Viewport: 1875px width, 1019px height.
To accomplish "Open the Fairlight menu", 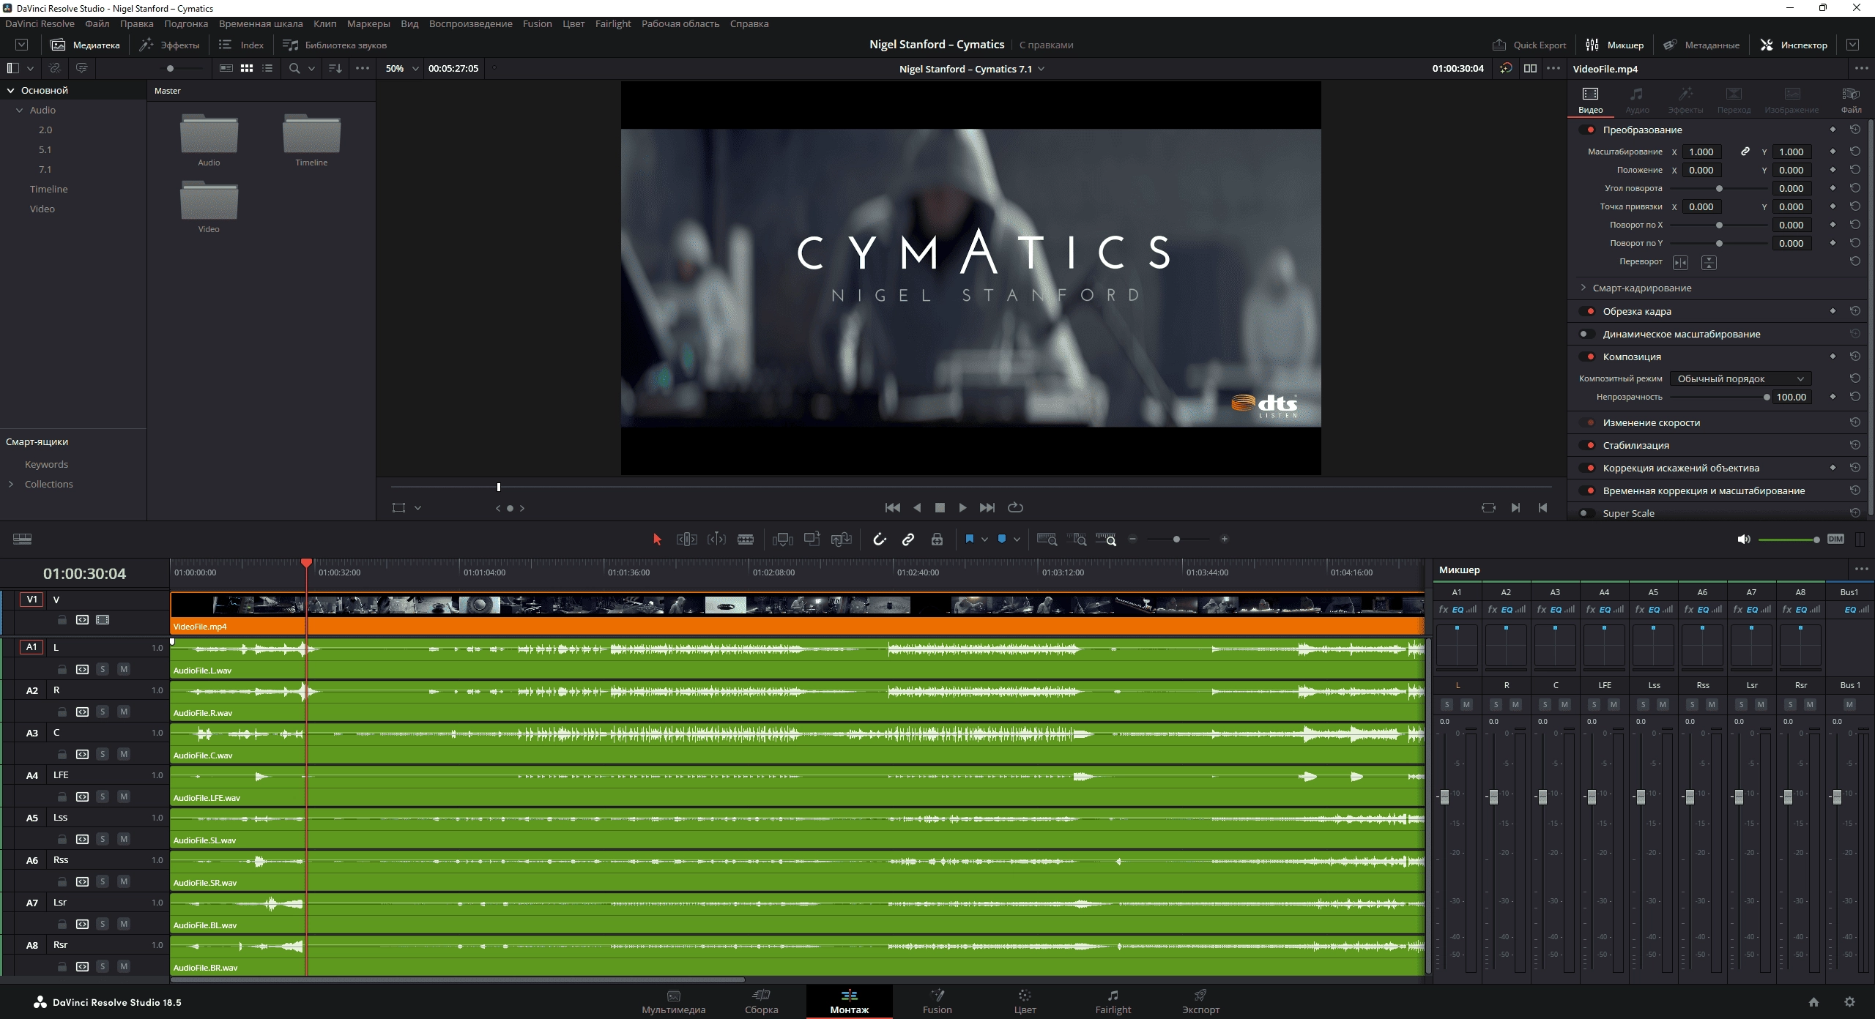I will (x=612, y=23).
